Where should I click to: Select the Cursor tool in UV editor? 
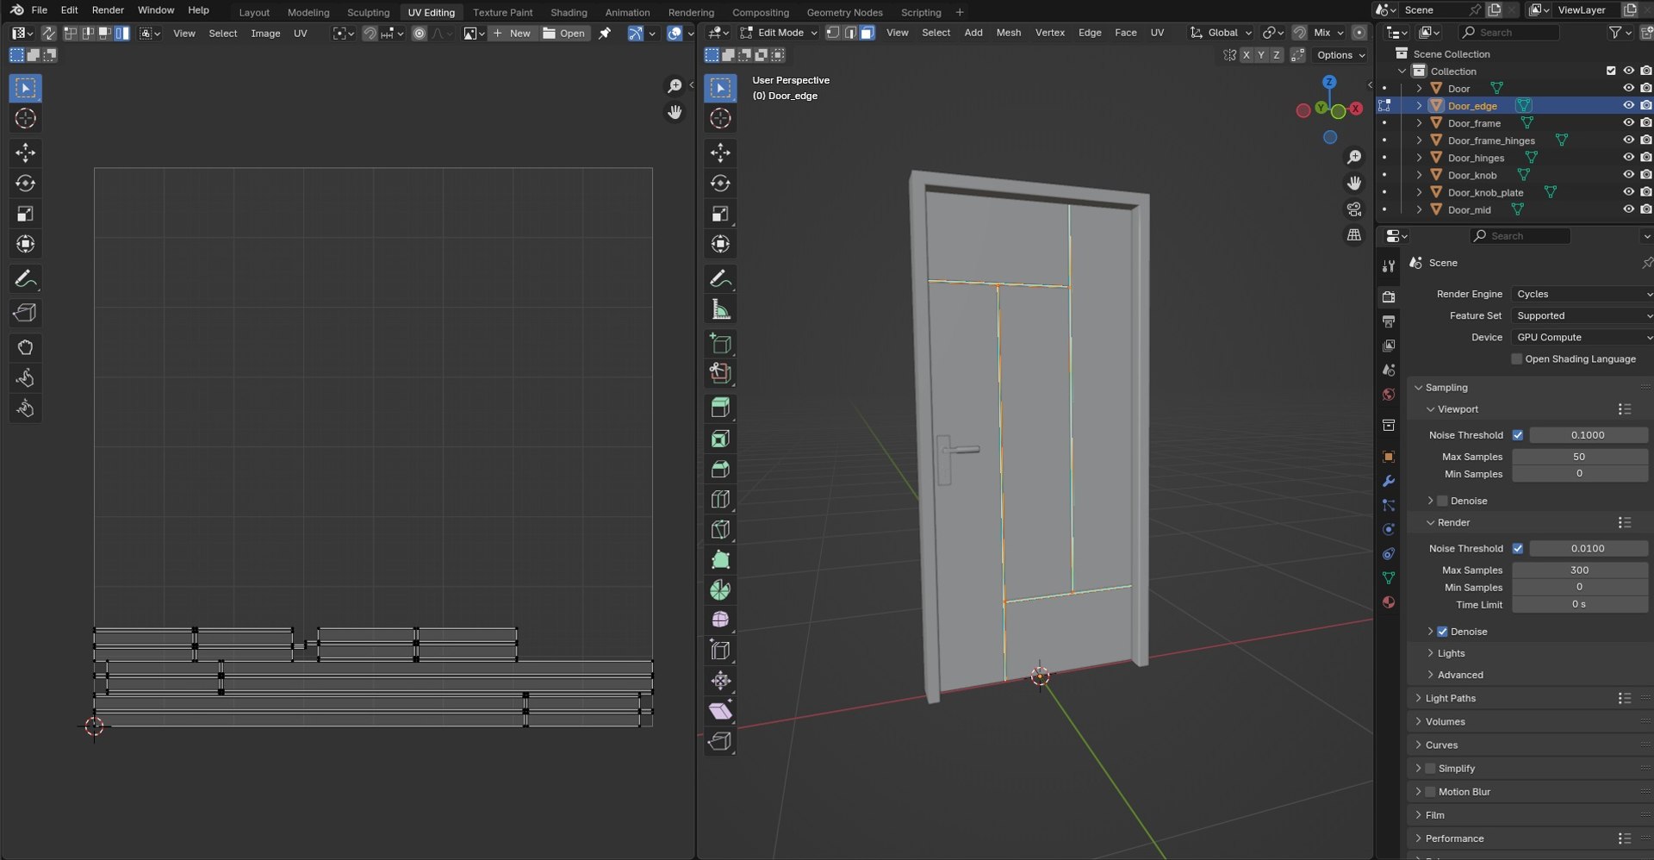25,118
